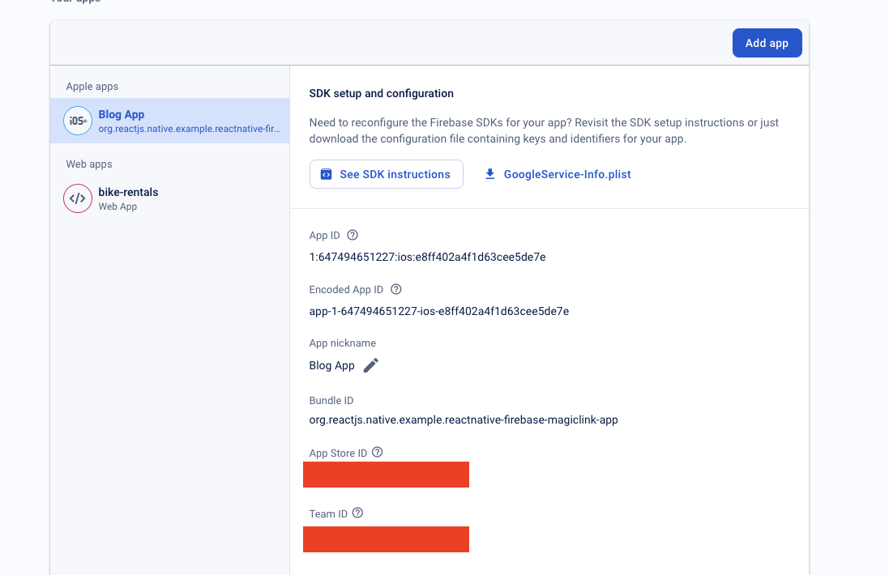Select the bike-rentals web app

pos(169,198)
